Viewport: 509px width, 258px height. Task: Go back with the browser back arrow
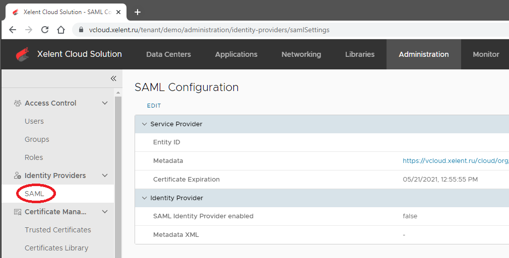coord(12,30)
